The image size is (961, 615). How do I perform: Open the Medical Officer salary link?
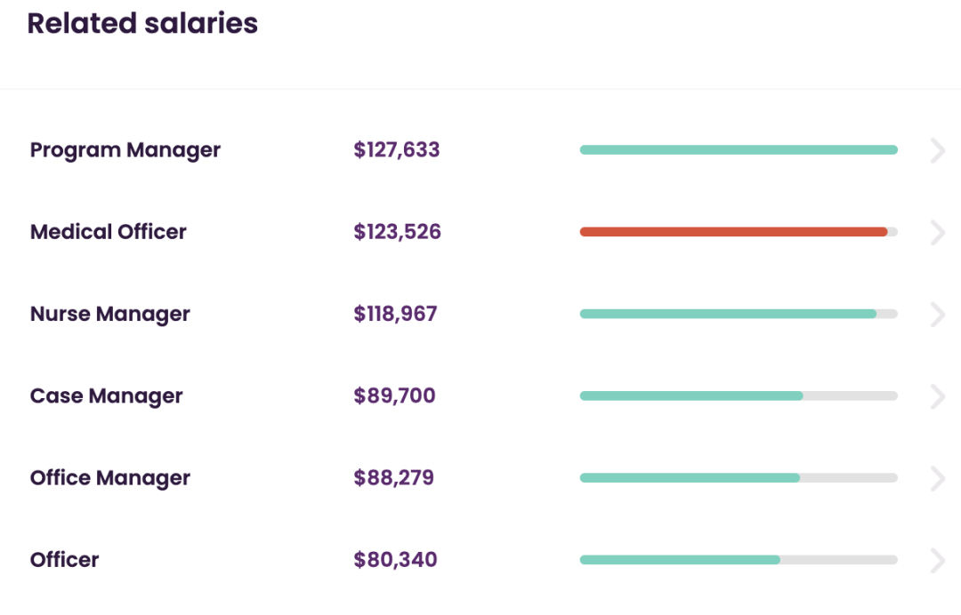coord(109,232)
